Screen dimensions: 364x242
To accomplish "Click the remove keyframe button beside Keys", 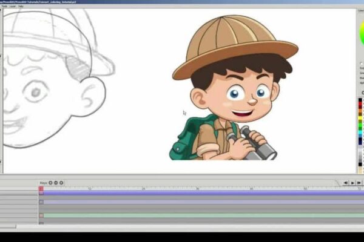I will pos(56,182).
